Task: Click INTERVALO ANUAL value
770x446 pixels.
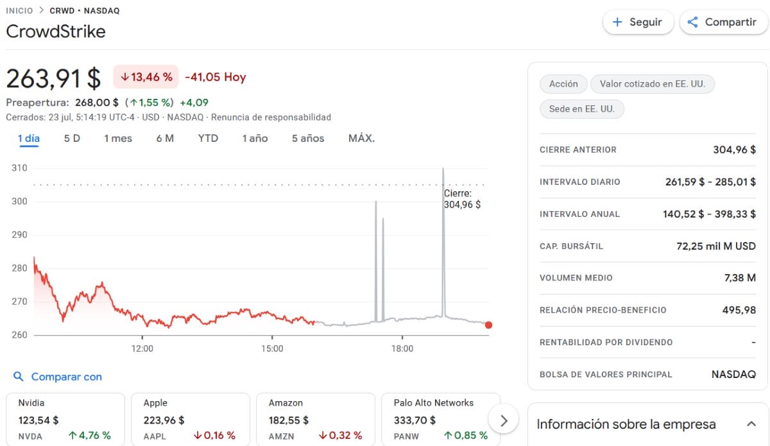Action: pos(709,214)
